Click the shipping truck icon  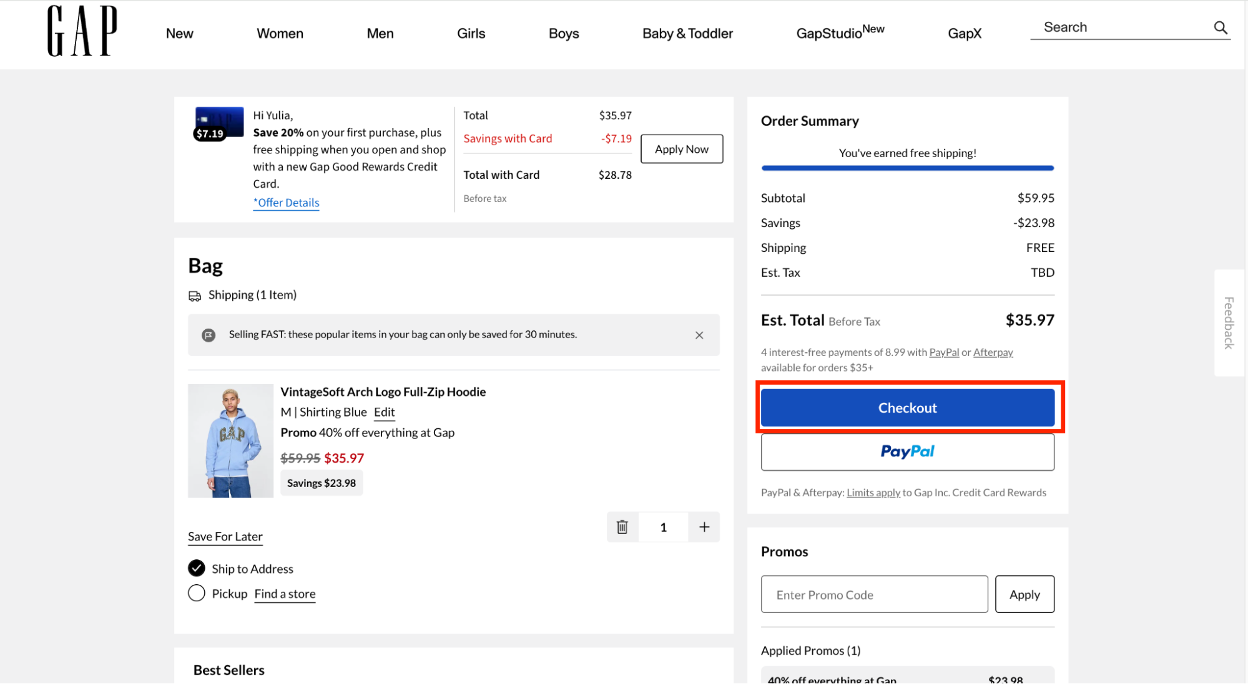[x=195, y=296]
